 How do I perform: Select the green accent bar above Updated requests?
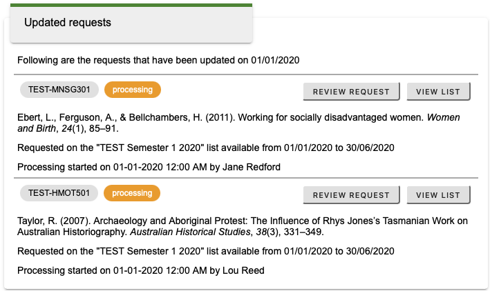click(128, 5)
